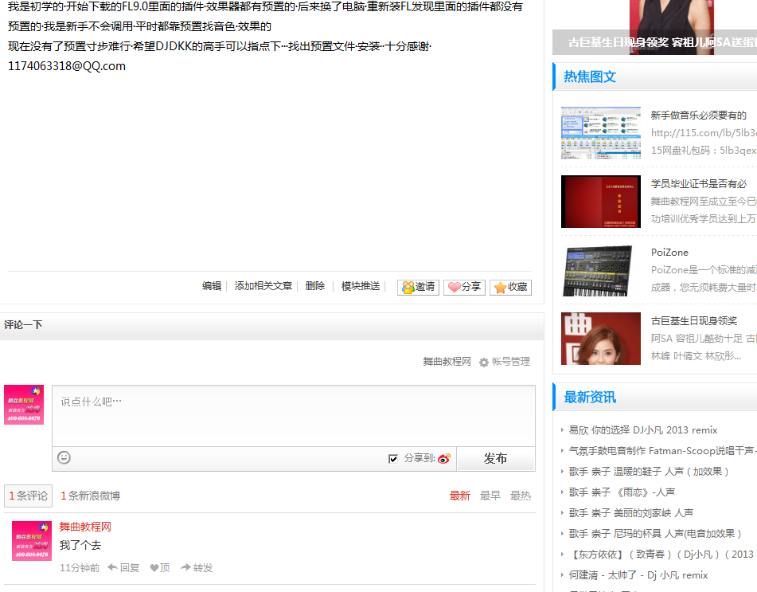Open the 模块推送 link

[360, 285]
